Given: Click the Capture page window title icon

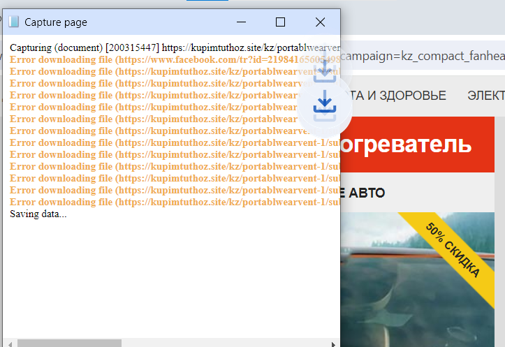Looking at the screenshot, I should click(13, 22).
